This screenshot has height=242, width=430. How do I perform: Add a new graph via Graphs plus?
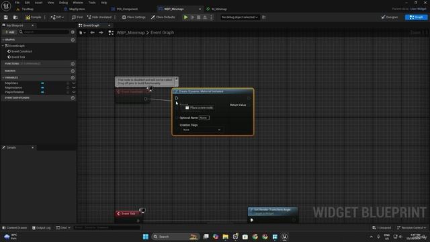pyautogui.click(x=73, y=40)
